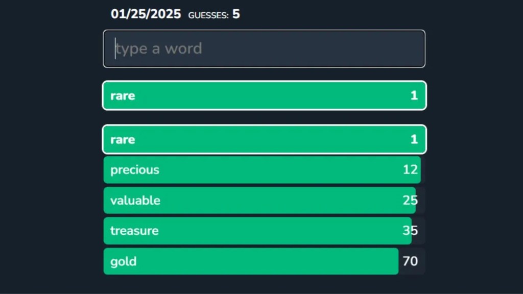Viewport: 523px width, 294px height.
Task: Click the "rare" word in the guess list
Action: point(123,139)
